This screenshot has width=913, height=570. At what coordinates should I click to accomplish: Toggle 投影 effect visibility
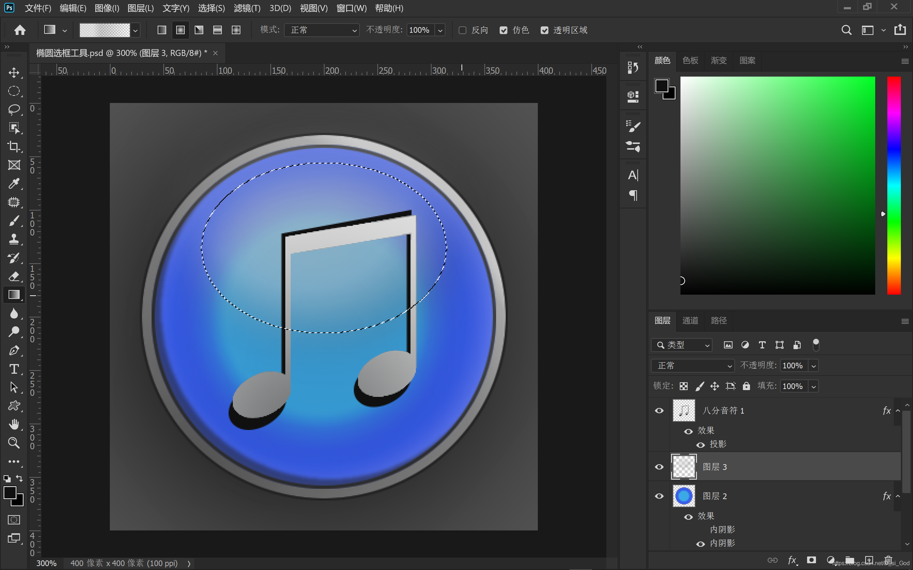coord(700,445)
